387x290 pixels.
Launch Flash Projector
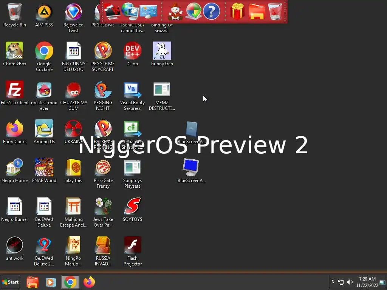pos(133,251)
